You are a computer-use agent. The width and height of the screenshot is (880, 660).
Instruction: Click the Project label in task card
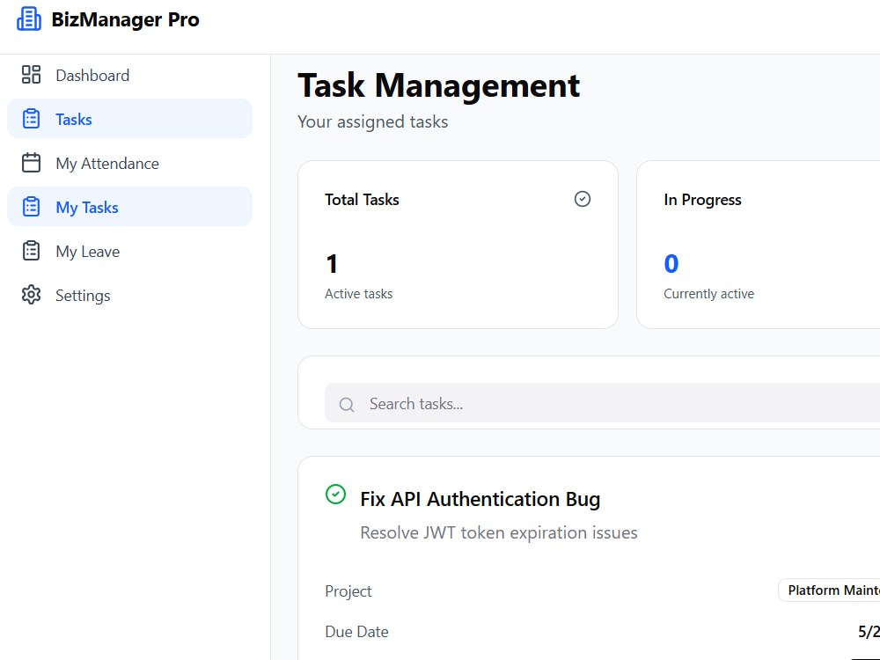(x=348, y=591)
